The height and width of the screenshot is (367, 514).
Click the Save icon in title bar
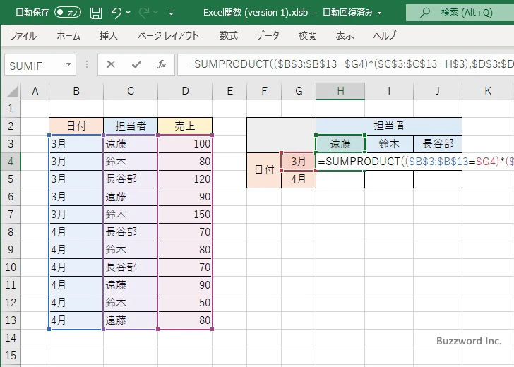pos(96,13)
